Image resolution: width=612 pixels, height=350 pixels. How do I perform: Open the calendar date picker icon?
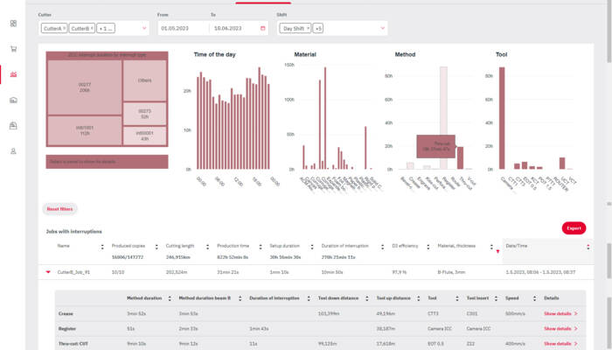[263, 29]
